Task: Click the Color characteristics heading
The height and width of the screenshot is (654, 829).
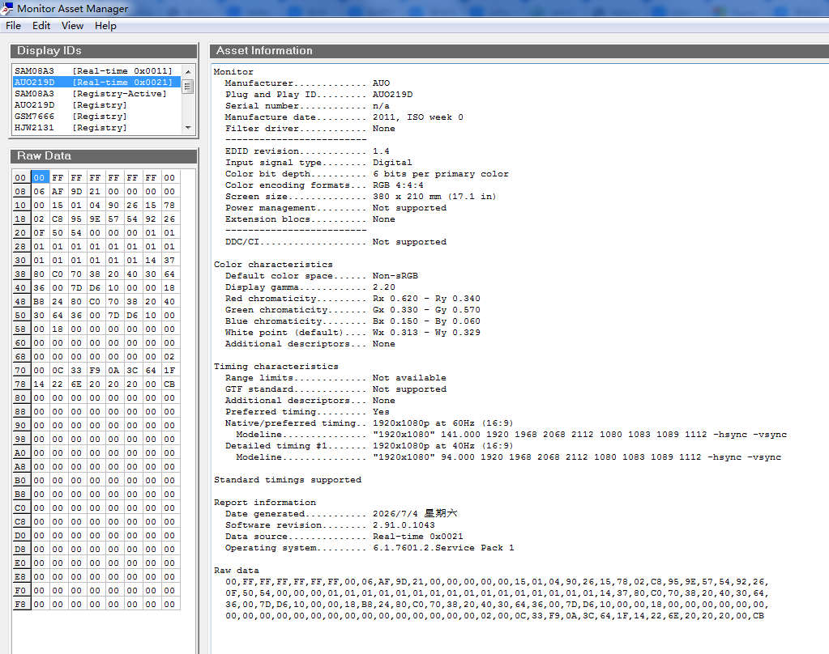Action: point(273,265)
